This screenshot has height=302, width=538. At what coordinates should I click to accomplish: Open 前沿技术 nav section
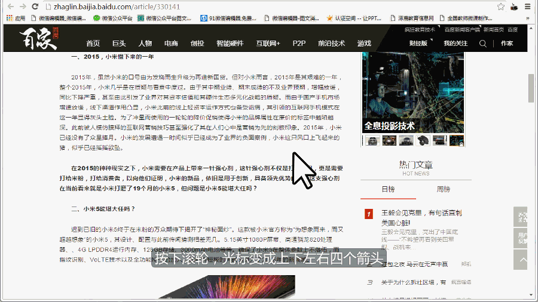coord(331,44)
